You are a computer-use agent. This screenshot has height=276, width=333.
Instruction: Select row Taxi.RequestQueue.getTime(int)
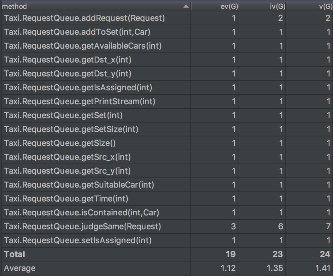[x=166, y=199]
